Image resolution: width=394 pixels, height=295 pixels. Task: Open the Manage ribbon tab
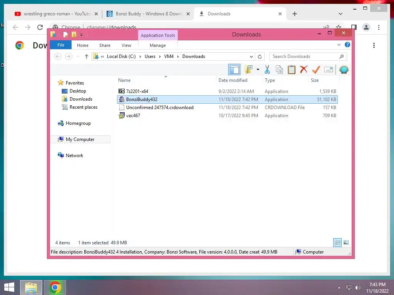[157, 45]
